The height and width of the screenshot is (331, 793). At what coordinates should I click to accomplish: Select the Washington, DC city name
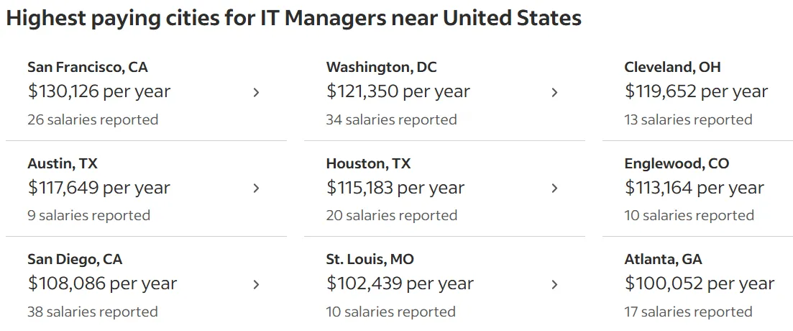click(381, 68)
